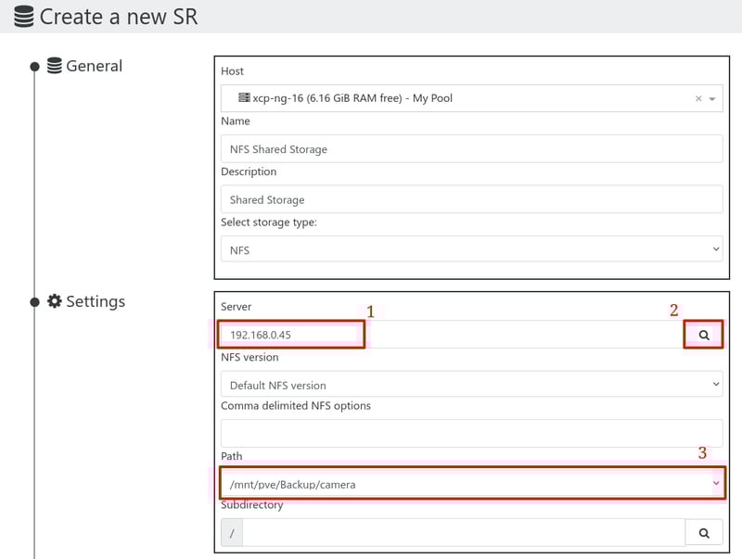Clear the selected host with the × icon

point(698,98)
